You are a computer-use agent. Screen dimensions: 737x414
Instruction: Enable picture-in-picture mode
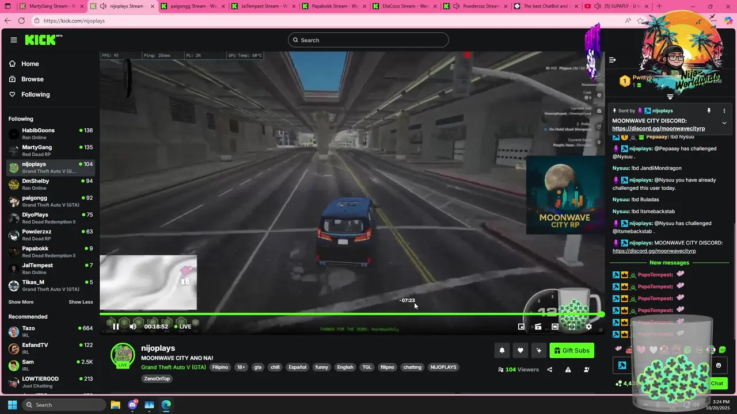pos(521,327)
